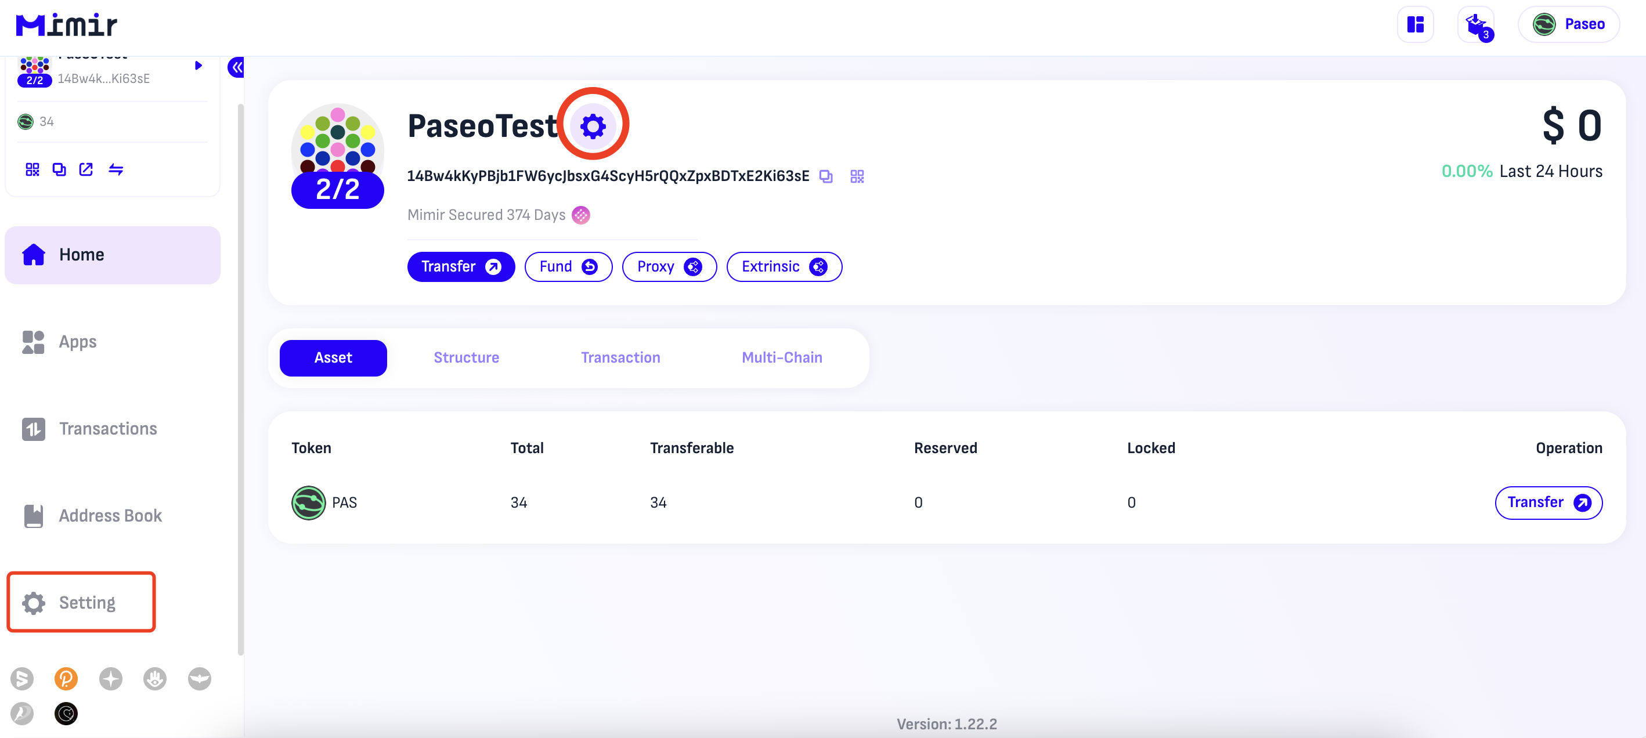
Task: Click Transfer in the PAS token row
Action: point(1547,503)
